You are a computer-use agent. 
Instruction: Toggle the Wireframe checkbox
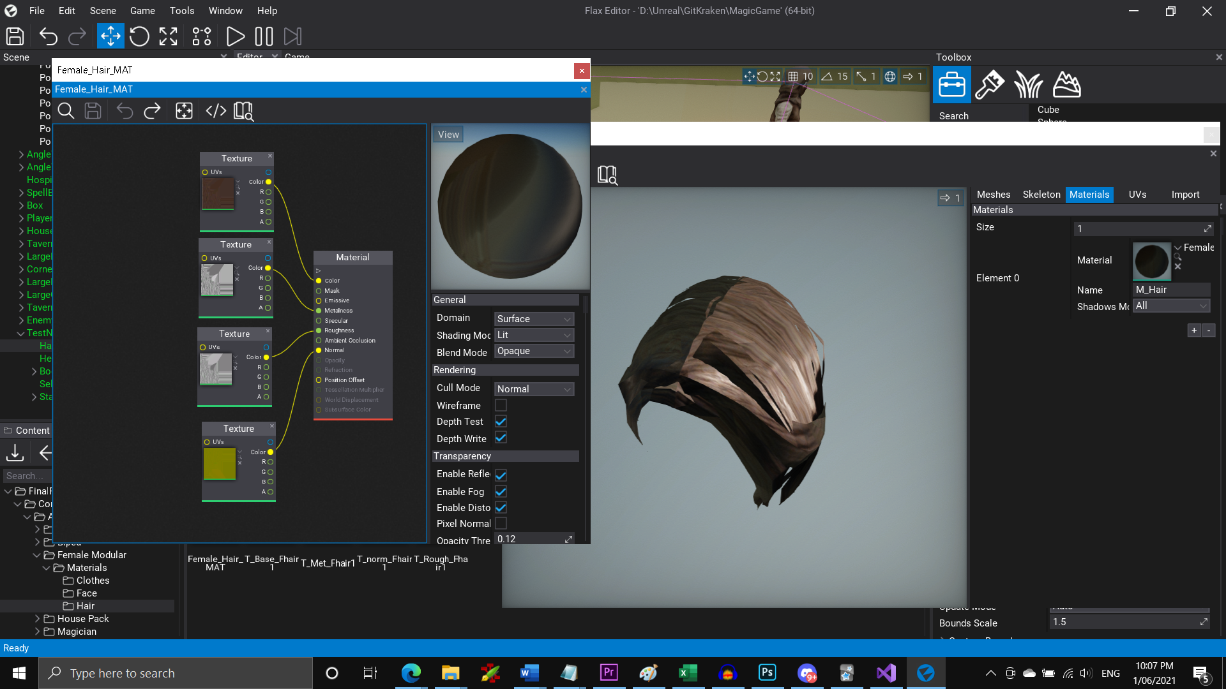(x=501, y=405)
